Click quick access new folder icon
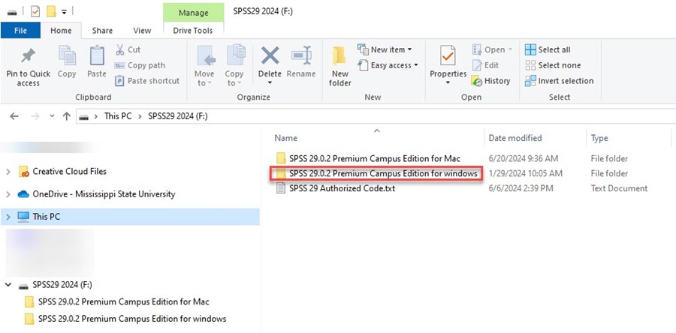This screenshot has height=333, width=676. pos(51,11)
